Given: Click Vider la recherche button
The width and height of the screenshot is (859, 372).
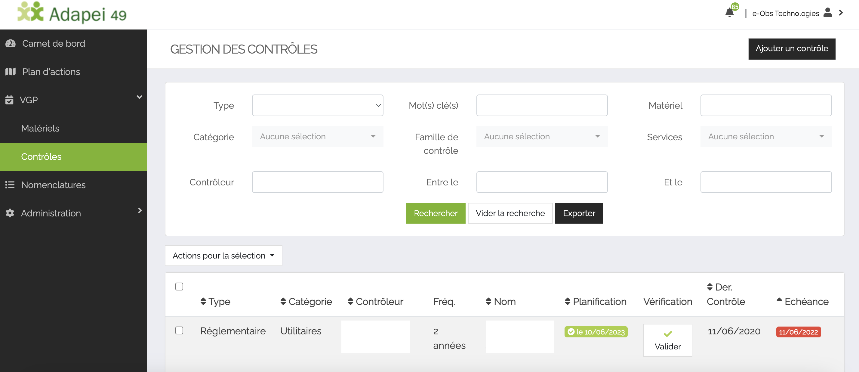Looking at the screenshot, I should point(510,213).
